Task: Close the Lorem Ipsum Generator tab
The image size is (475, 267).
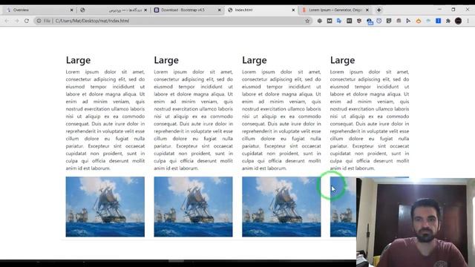Action: [367, 10]
